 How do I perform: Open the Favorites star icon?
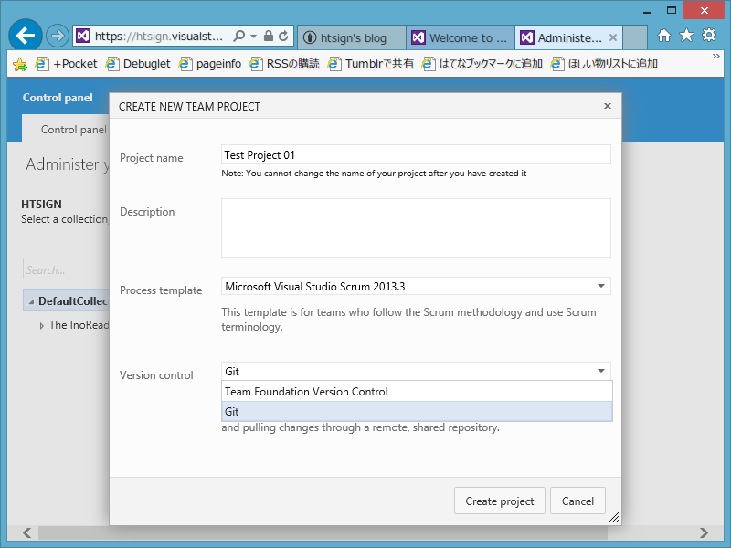(687, 35)
